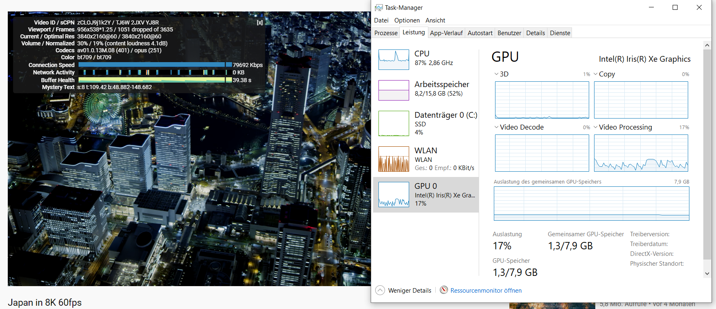This screenshot has height=309, width=716.
Task: Switch to the Prozesse tab
Action: [x=386, y=33]
